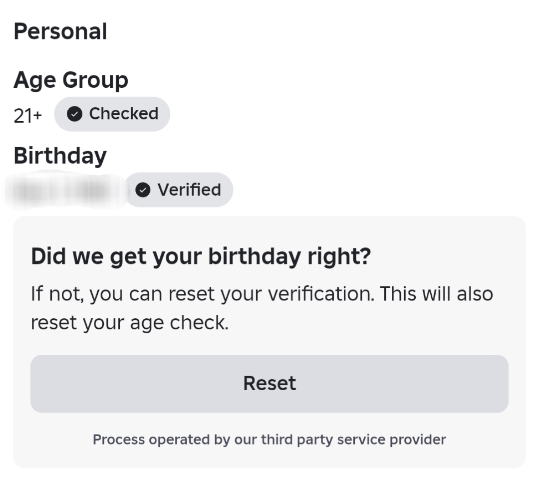The image size is (539, 478).
Task: Click the word "verification." in the description
Action: point(323,294)
